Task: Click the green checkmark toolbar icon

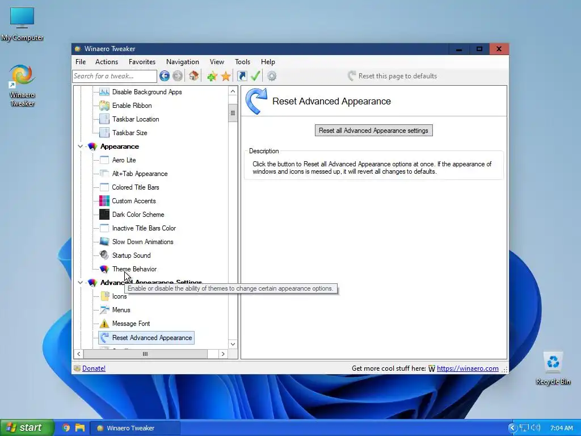Action: [x=255, y=76]
